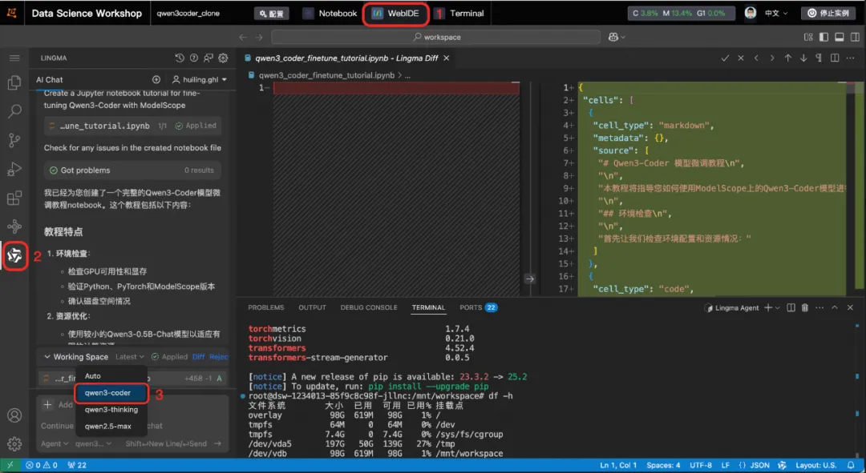
Task: Switch to the Notebook tab
Action: (x=330, y=14)
